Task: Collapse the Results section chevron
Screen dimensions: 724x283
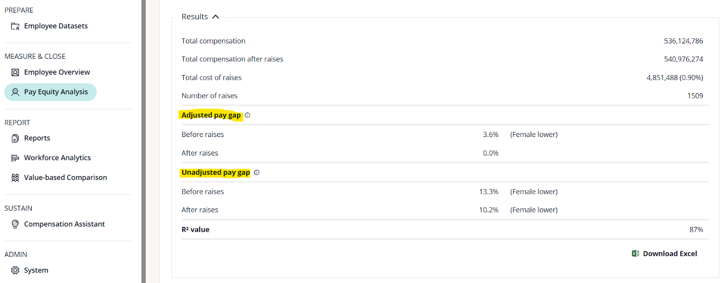Action: tap(216, 17)
